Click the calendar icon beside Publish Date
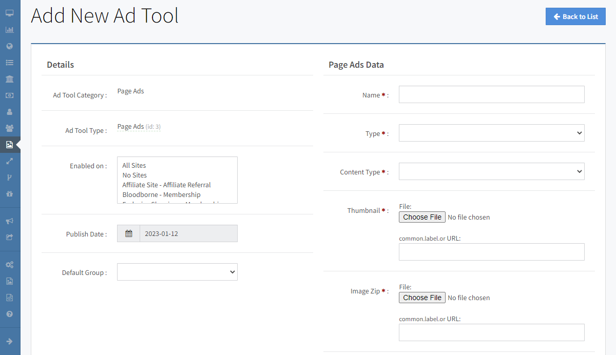Image resolution: width=616 pixels, height=355 pixels. 129,233
